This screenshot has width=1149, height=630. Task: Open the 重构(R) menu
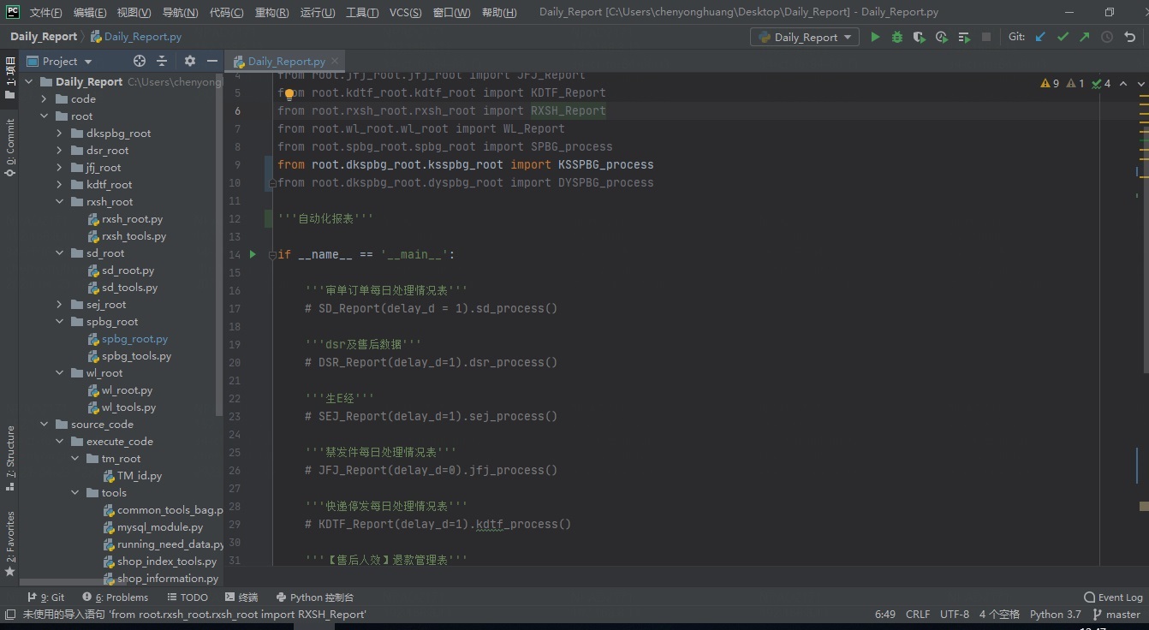[272, 13]
